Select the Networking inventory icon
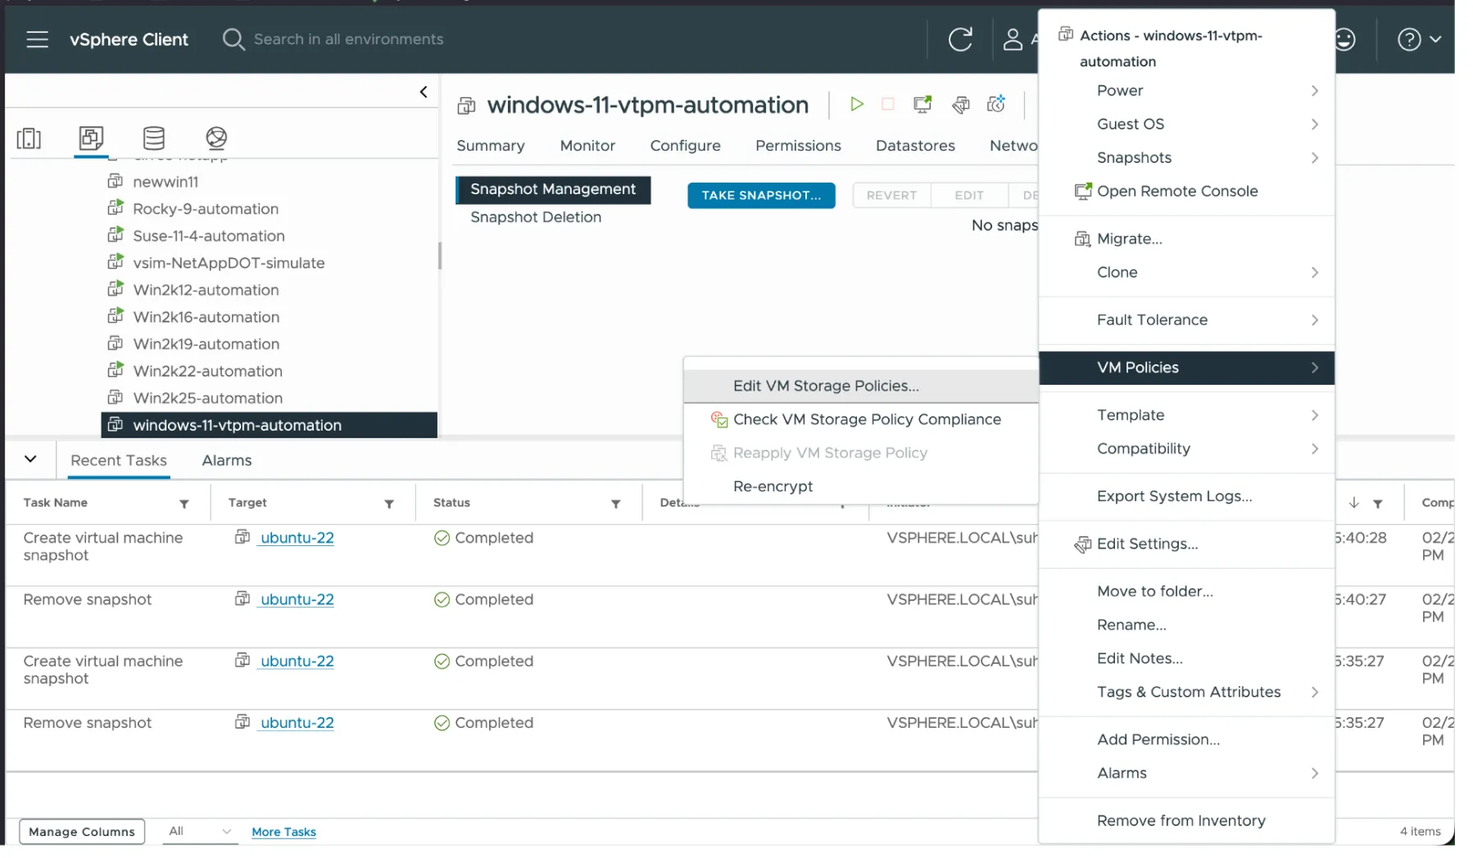The image size is (1473, 858). pyautogui.click(x=215, y=139)
